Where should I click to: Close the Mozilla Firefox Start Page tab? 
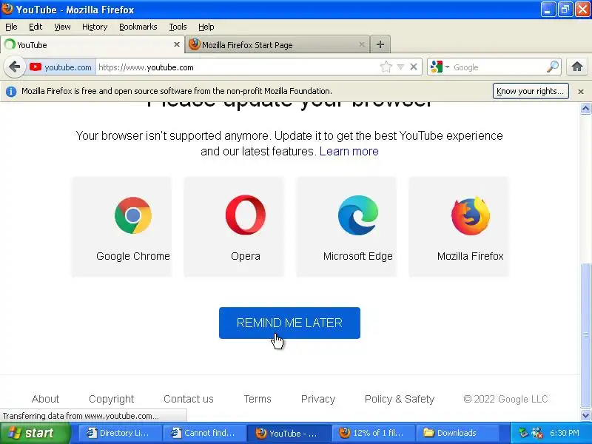point(361,44)
